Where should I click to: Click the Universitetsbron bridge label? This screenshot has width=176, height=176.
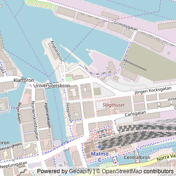[52, 86]
